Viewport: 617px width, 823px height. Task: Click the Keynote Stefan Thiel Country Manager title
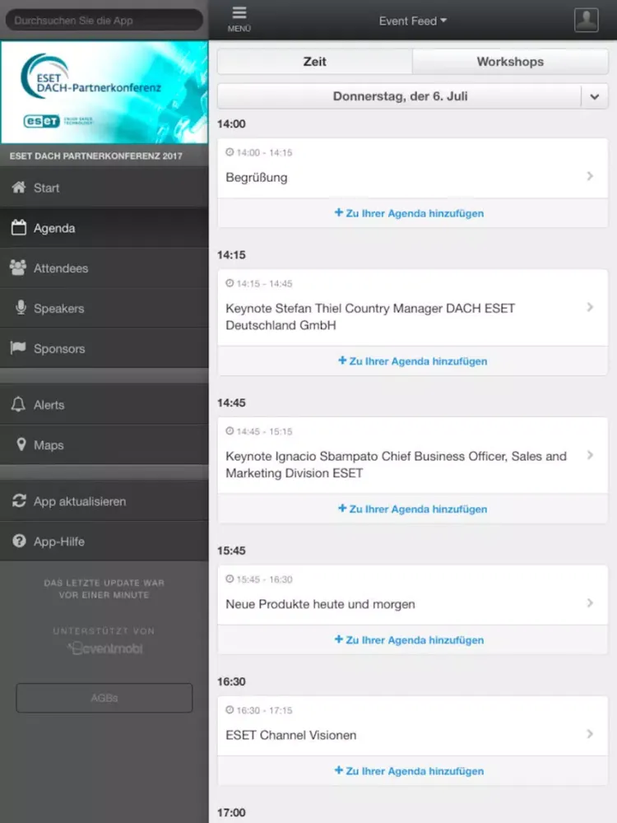(370, 317)
